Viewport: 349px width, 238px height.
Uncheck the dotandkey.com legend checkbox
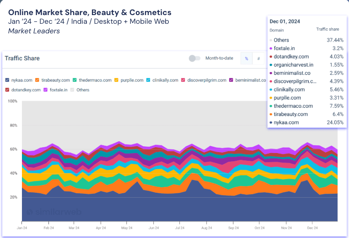[x=7, y=90]
